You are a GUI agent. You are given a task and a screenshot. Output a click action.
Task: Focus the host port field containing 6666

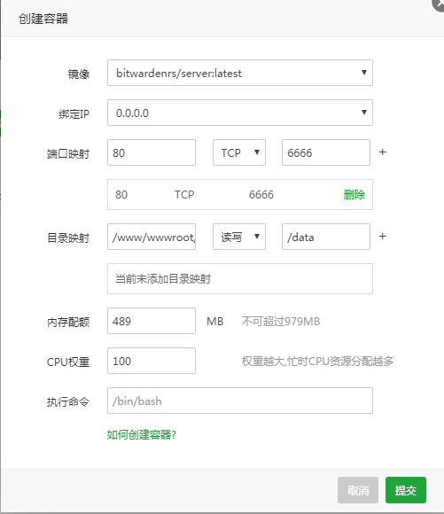coord(326,152)
